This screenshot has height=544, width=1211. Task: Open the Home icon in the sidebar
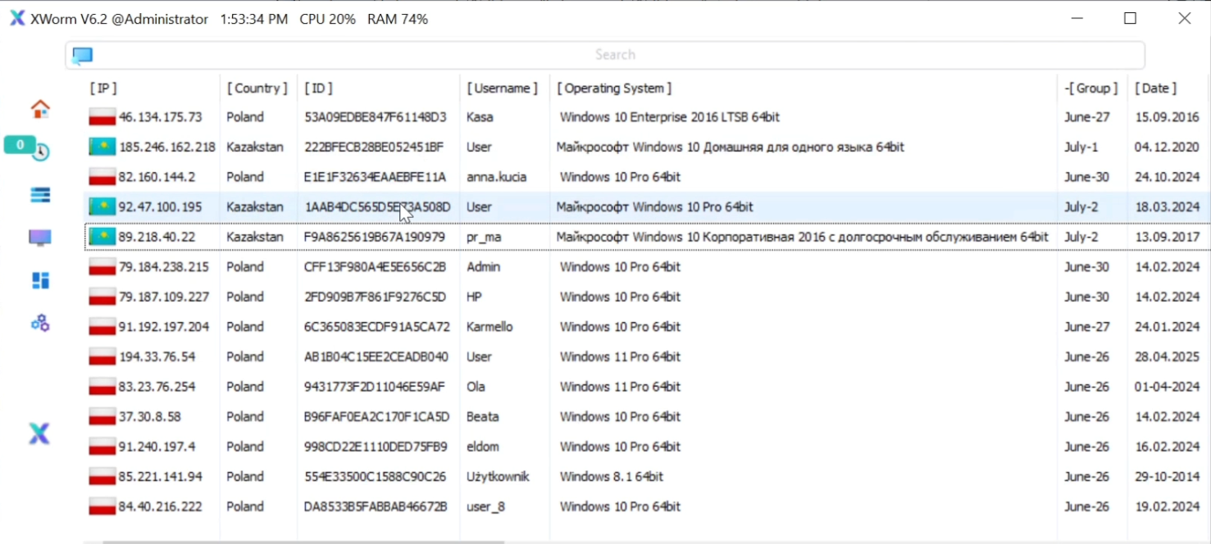point(40,109)
